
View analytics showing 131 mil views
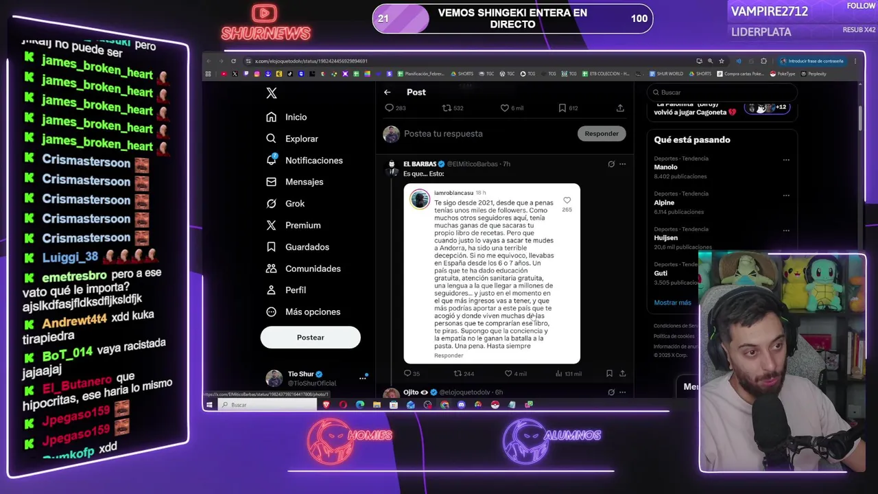(x=568, y=373)
